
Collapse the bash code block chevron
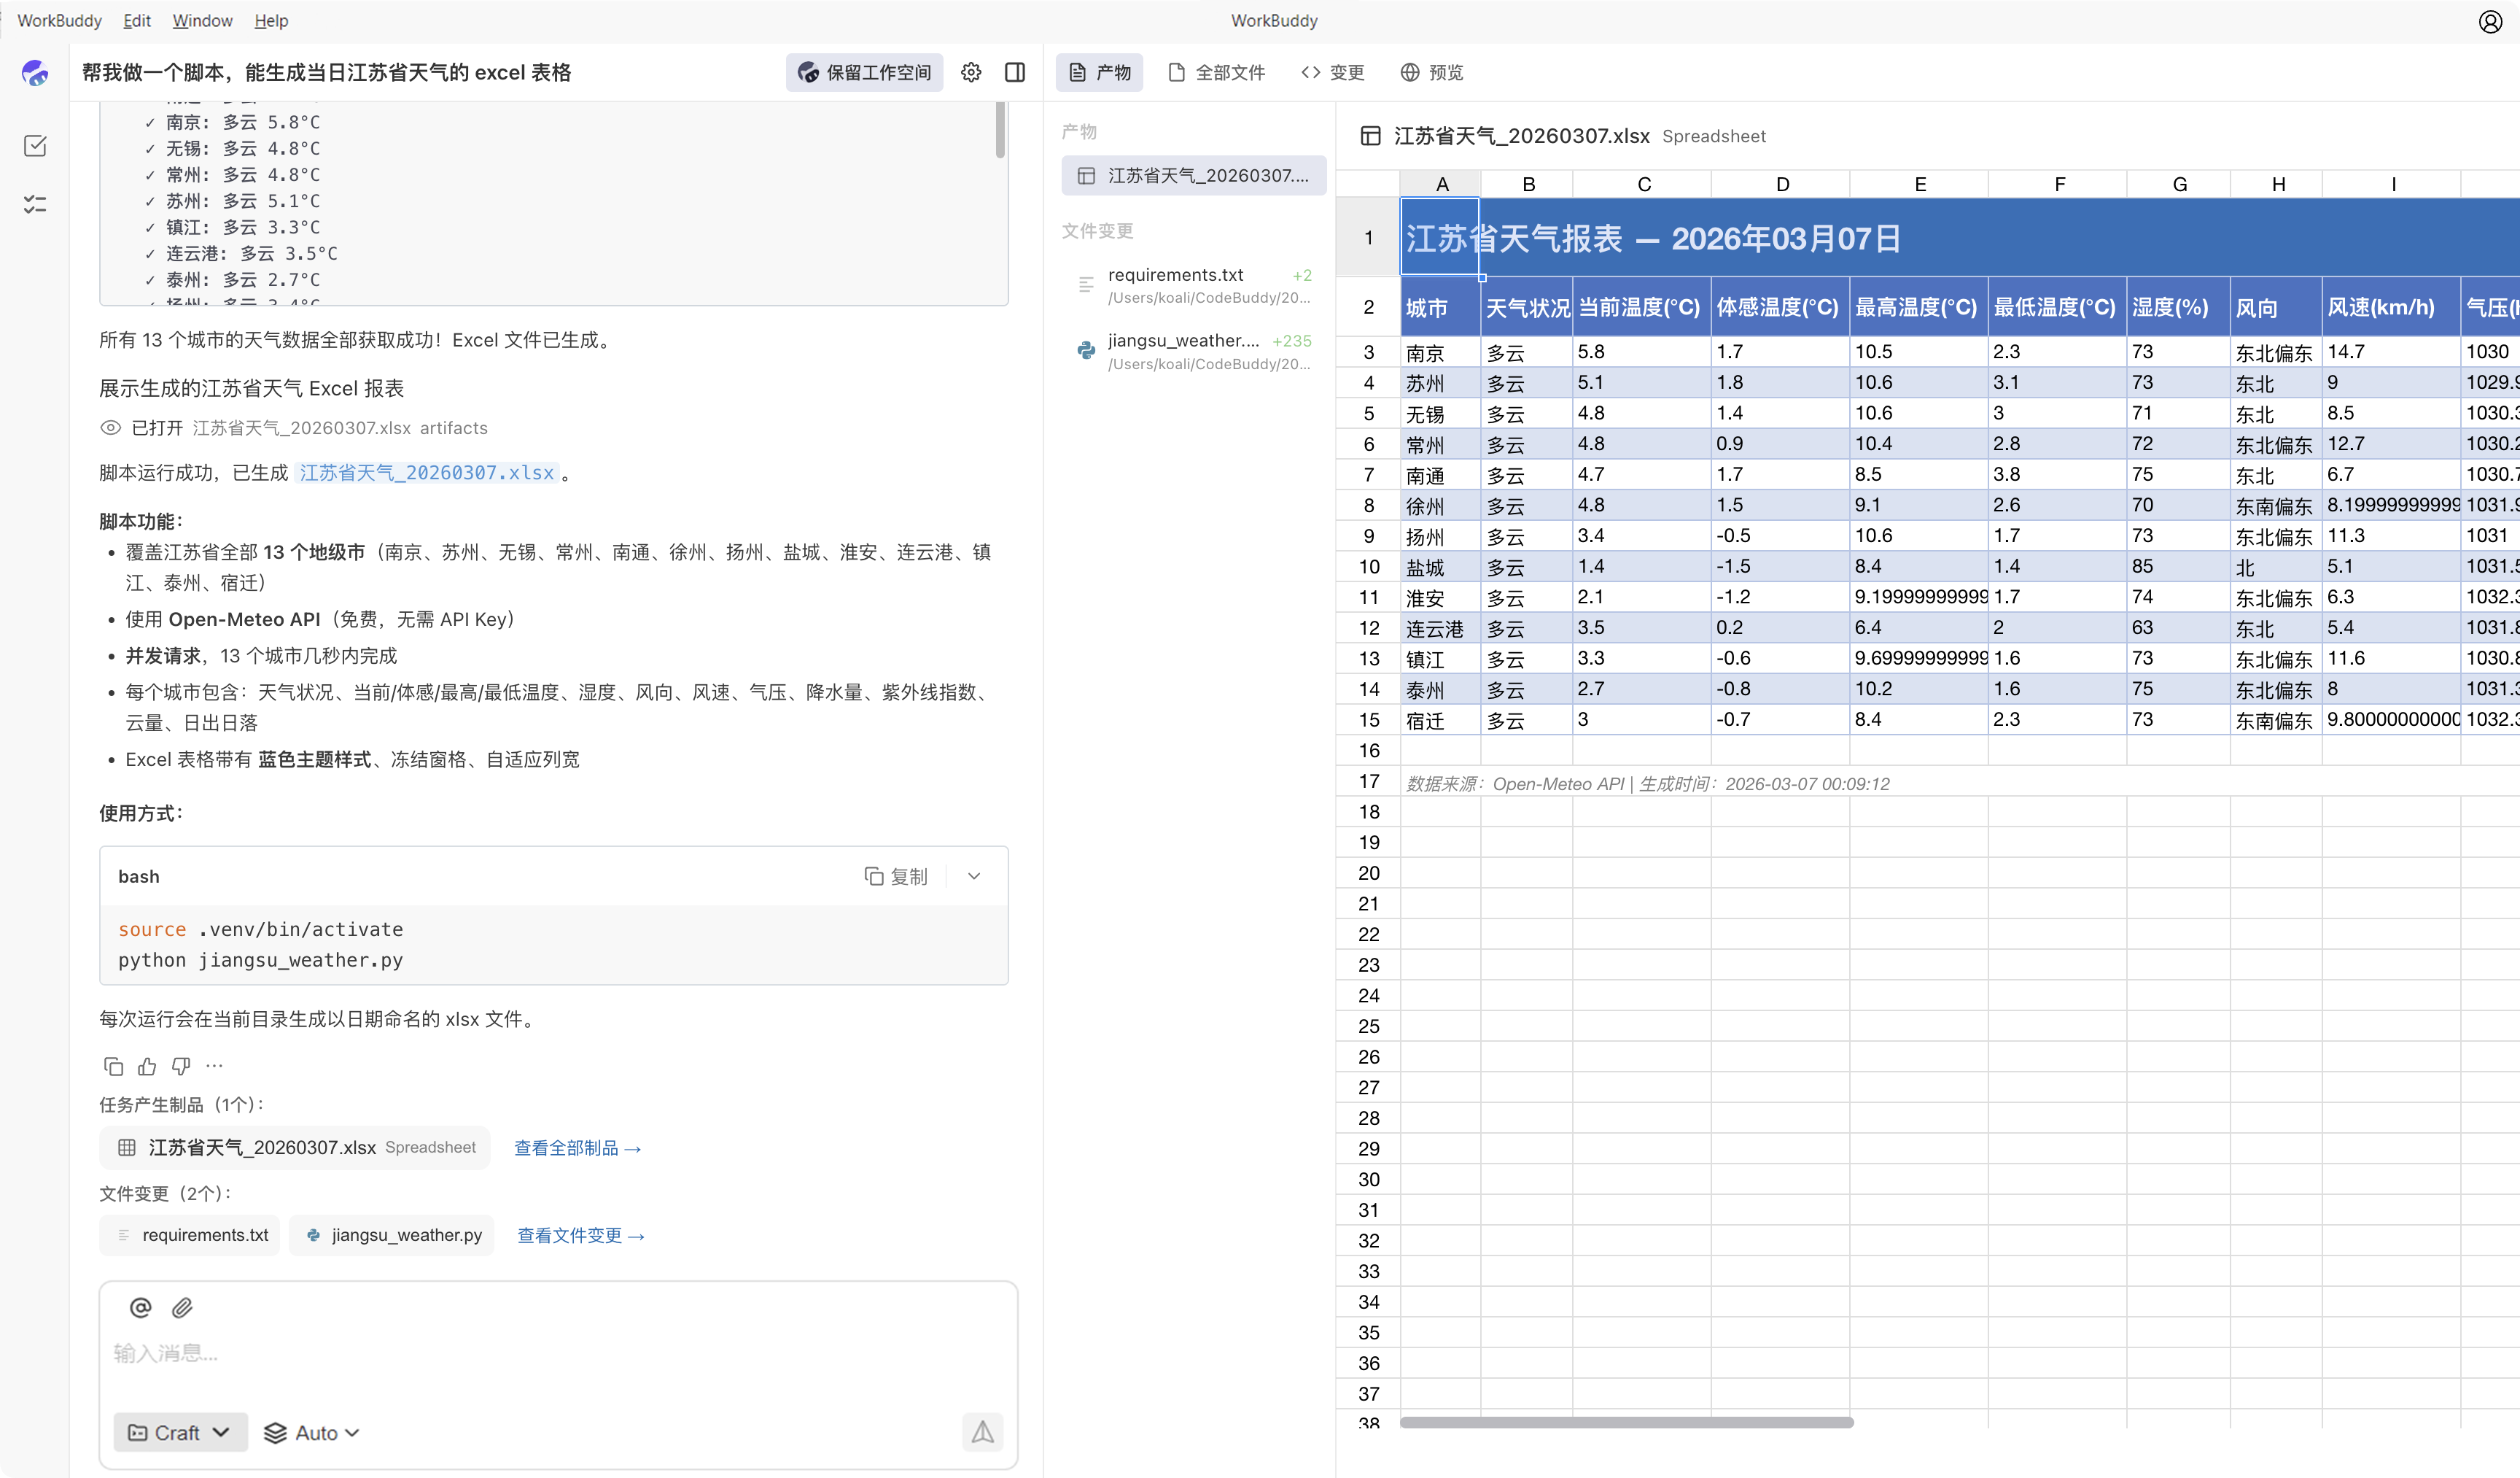click(x=974, y=875)
